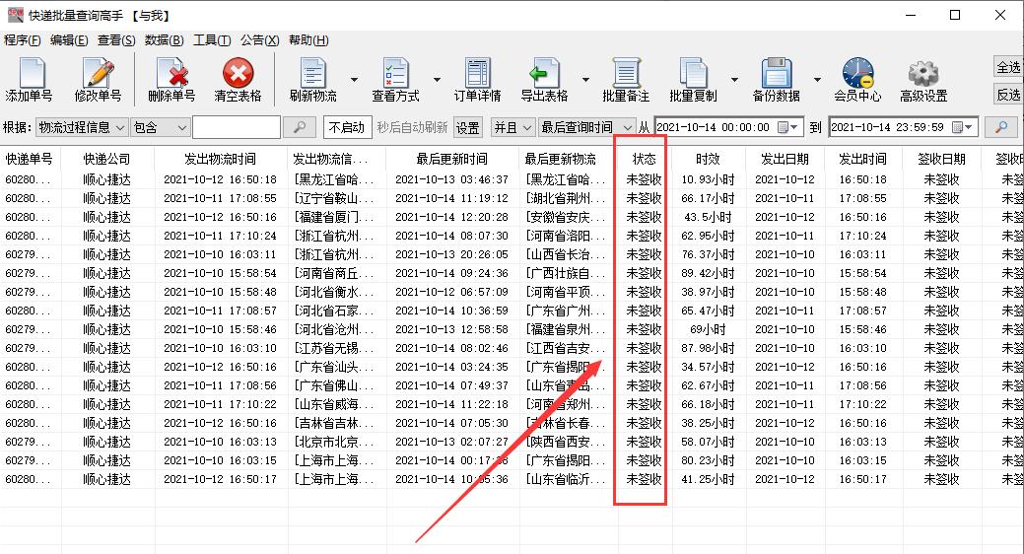Sort by the 签收日期 column header
Viewport: 1024px width, 554px height.
941,159
